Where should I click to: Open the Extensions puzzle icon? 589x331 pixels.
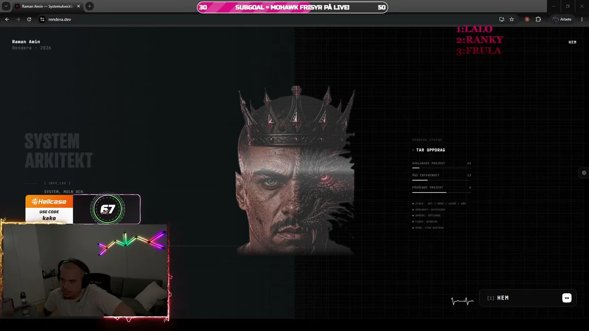pos(538,19)
